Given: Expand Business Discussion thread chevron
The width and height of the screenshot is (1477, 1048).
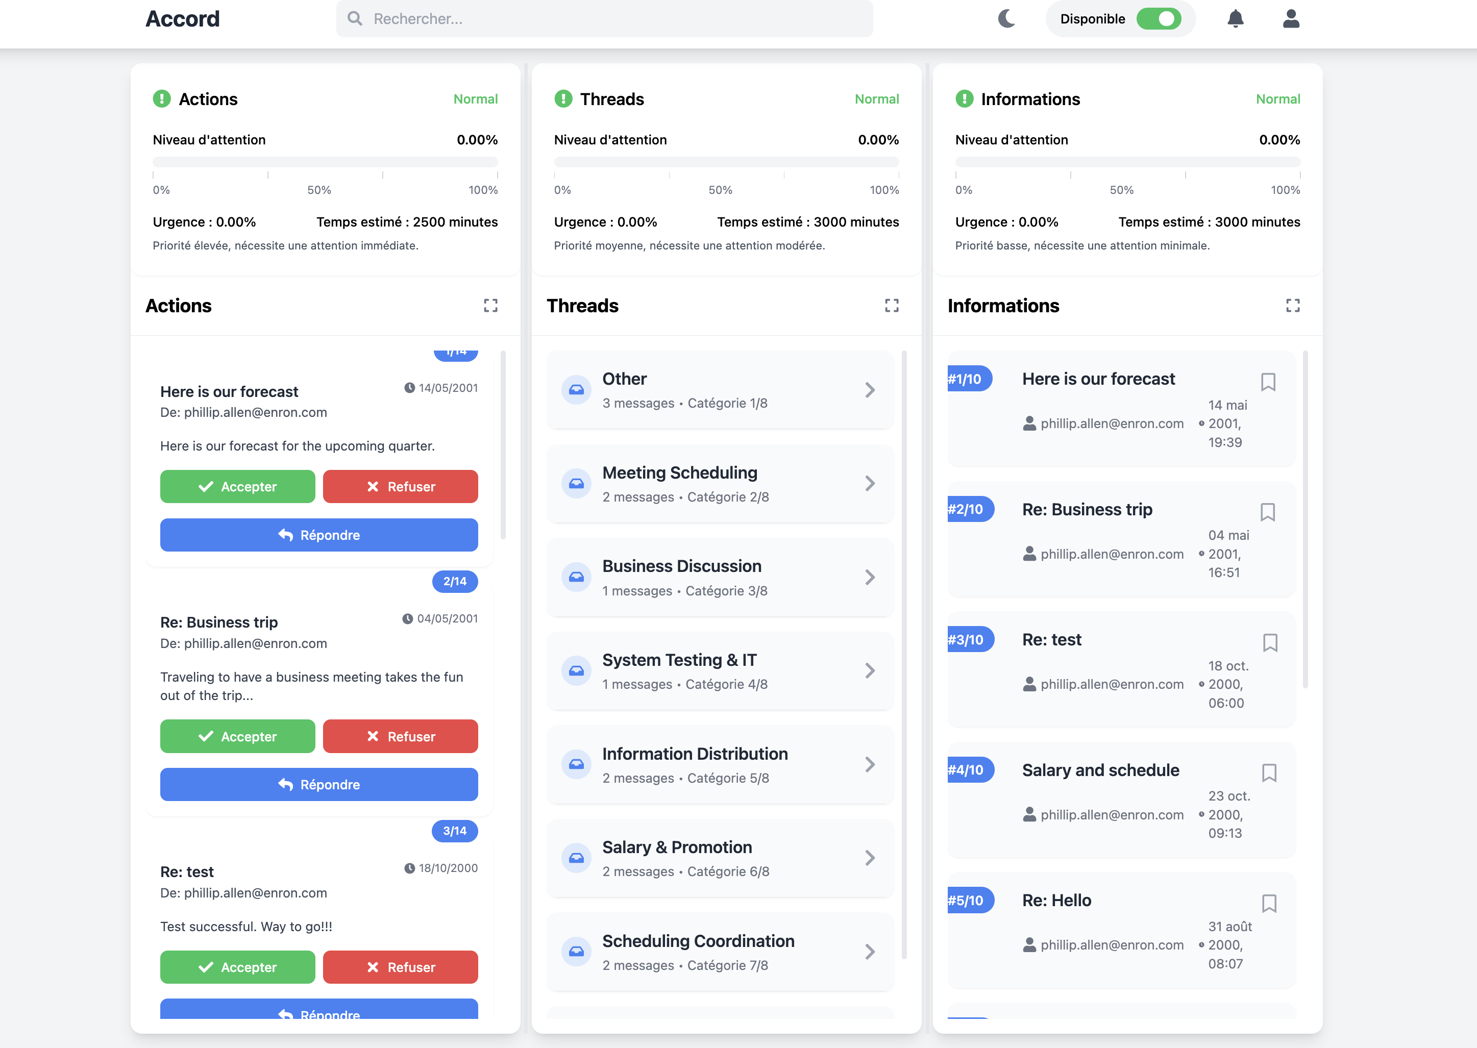Looking at the screenshot, I should (x=870, y=577).
